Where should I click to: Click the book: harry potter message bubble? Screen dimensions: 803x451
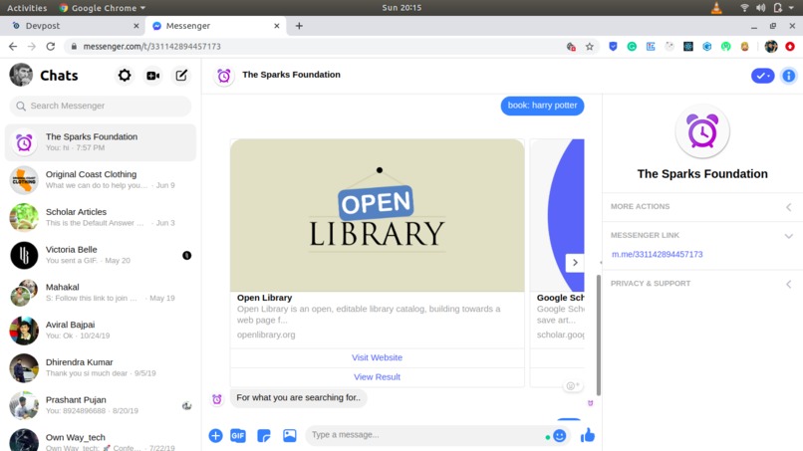[x=542, y=106]
